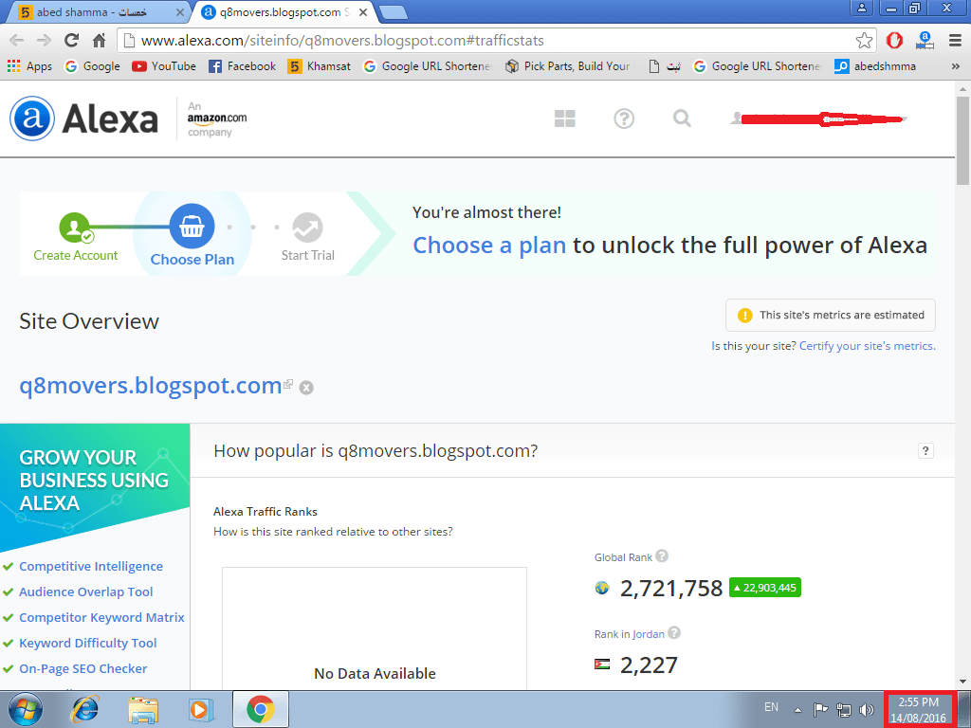The image size is (971, 728).
Task: Click the Chrome taskbar icon
Action: 260,709
